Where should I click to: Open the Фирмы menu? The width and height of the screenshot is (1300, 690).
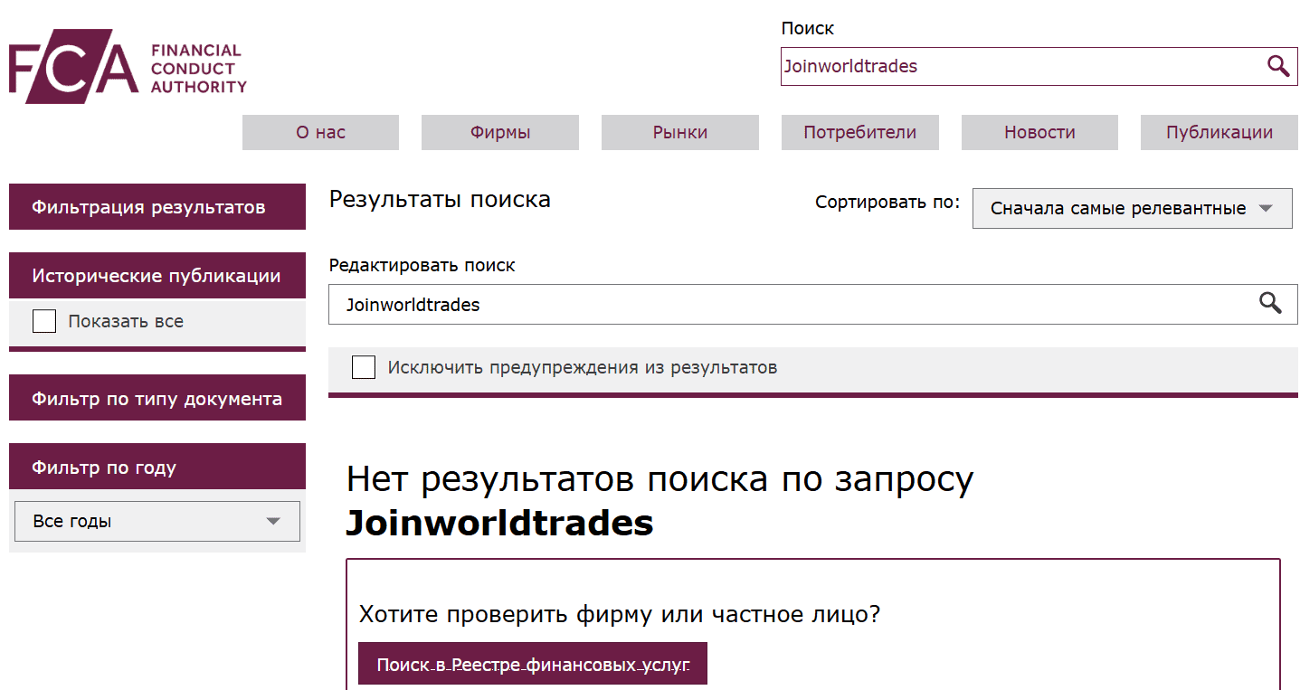499,132
